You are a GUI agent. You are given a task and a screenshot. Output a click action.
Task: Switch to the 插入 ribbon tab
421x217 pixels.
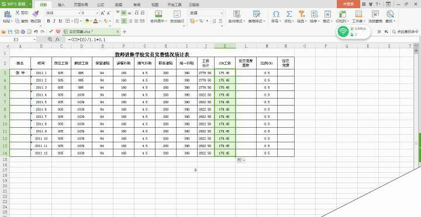[61, 5]
